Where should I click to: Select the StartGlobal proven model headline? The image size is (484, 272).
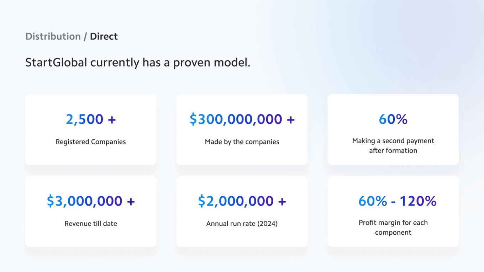(138, 63)
